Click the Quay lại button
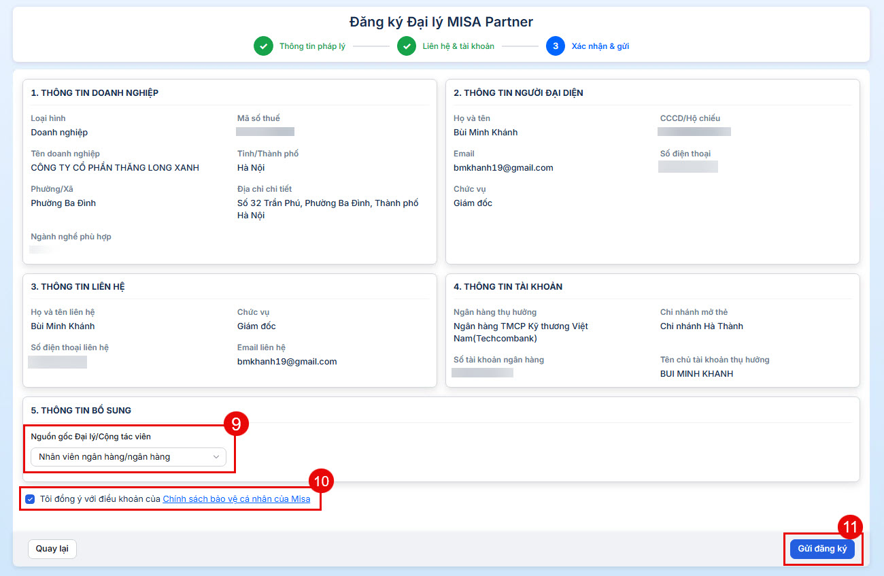The height and width of the screenshot is (576, 884). pyautogui.click(x=52, y=549)
